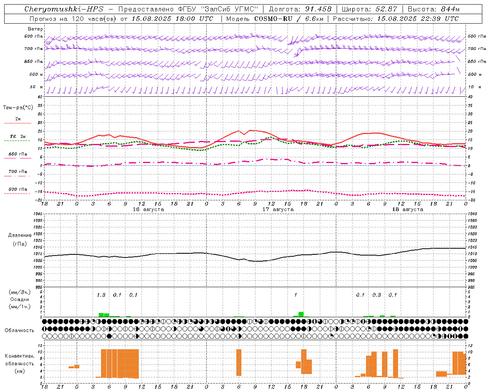
Task: Click the red solid '2м' legend line
Action: point(18,123)
